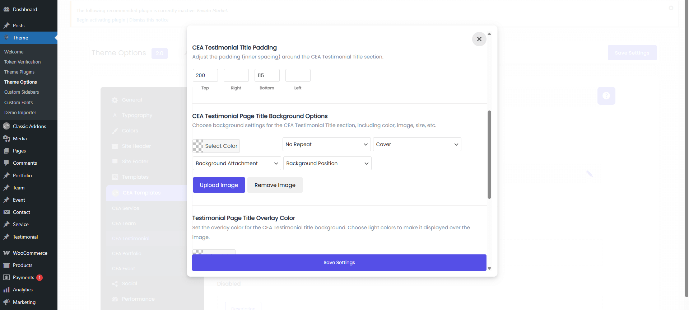689x310 pixels.
Task: Click the Top padding input field
Action: click(x=205, y=75)
